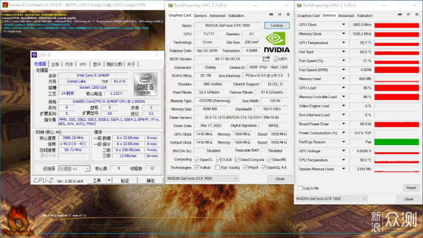Enable the Log to file checkbox
Image resolution: width=423 pixels, height=238 pixels.
[x=300, y=188]
